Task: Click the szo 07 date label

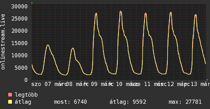Action: (41, 84)
